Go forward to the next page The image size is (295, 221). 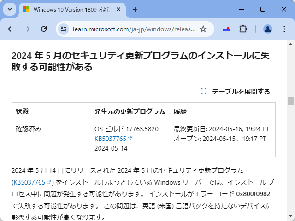(27, 29)
